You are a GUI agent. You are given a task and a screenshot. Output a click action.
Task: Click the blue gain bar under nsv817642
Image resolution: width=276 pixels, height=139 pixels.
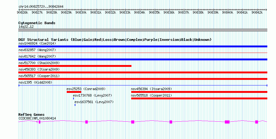pyautogui.click(x=143, y=59)
